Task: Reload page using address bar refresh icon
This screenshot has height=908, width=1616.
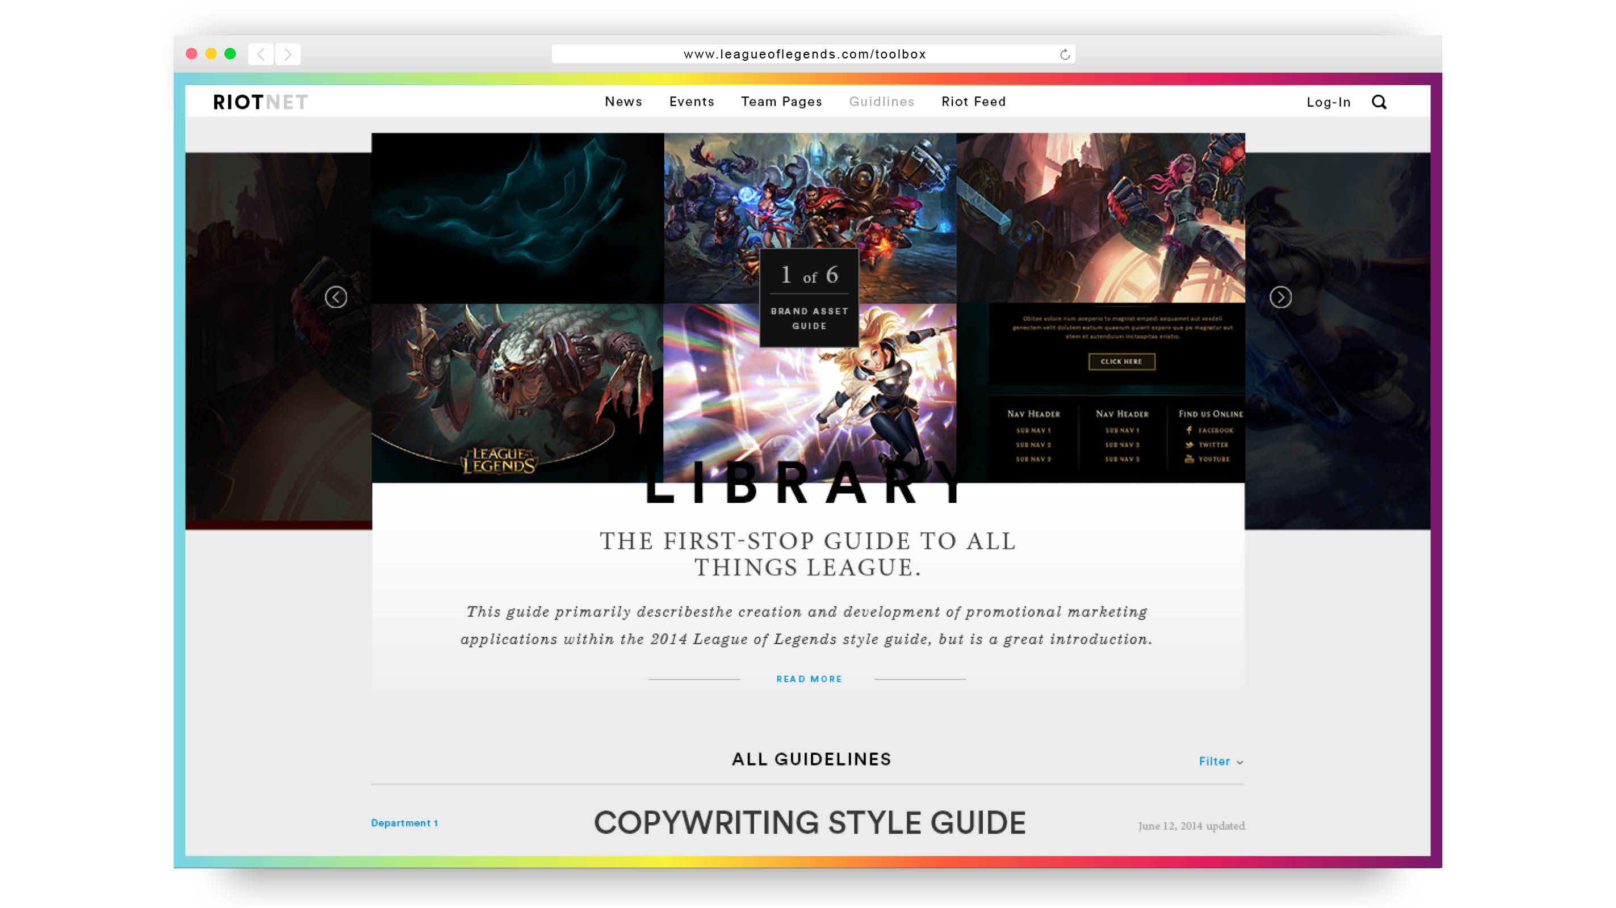Action: pos(1065,54)
